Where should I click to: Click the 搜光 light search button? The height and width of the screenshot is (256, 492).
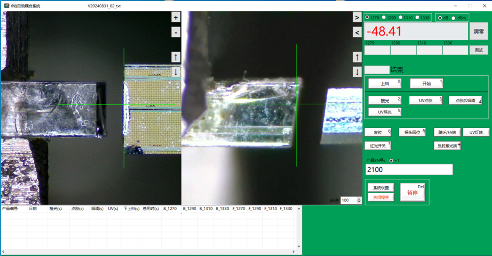click(x=385, y=100)
